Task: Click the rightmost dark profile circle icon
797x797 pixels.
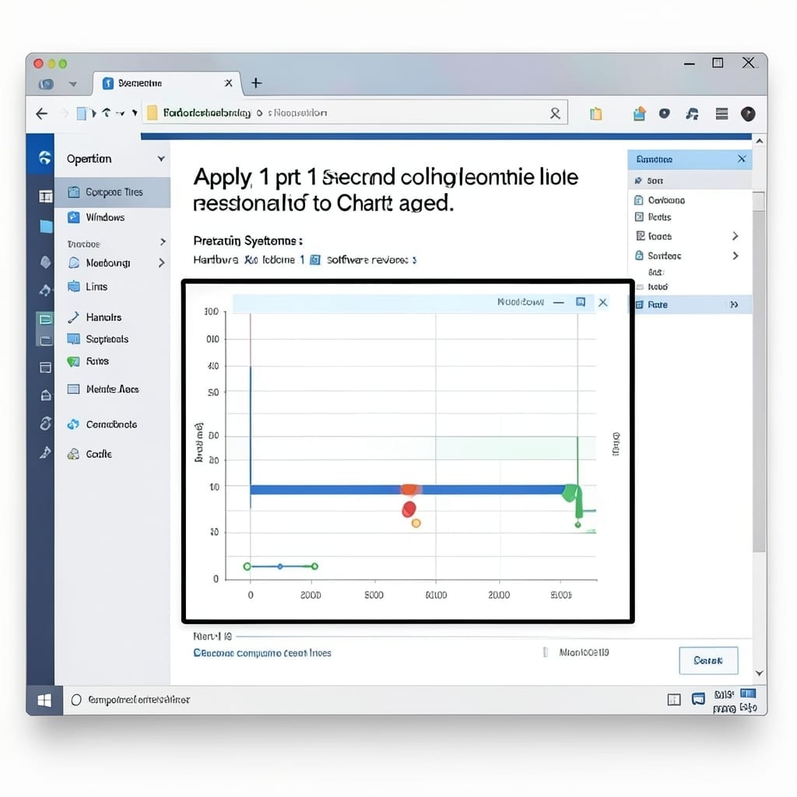Action: click(748, 114)
